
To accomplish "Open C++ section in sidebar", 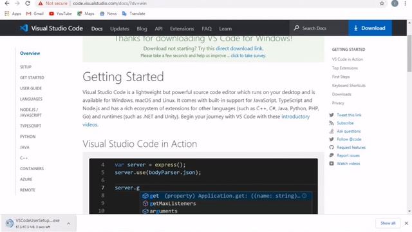I will point(24,158).
